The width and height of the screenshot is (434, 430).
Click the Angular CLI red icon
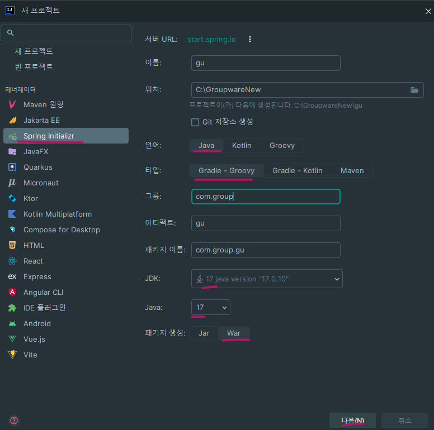[x=12, y=292]
